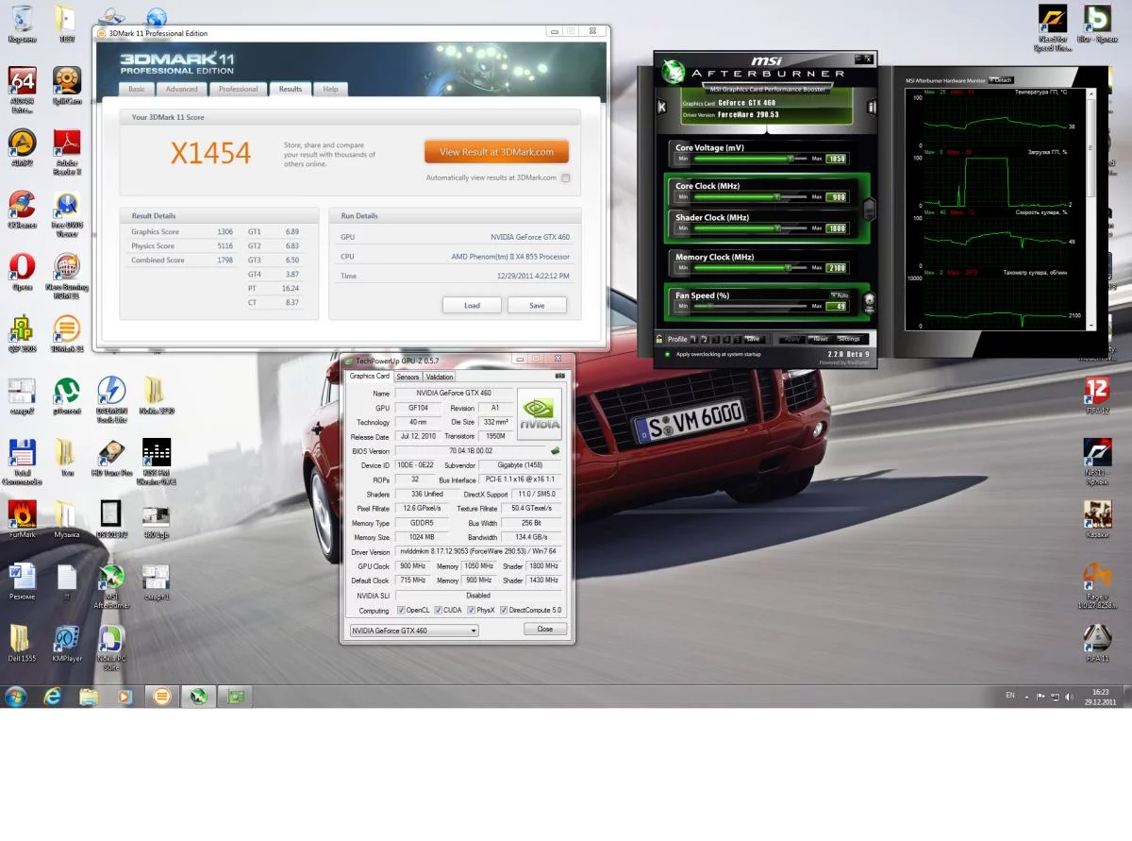Open the AIDA64 Extreme desktop shortcut
The width and height of the screenshot is (1132, 841).
tap(22, 90)
